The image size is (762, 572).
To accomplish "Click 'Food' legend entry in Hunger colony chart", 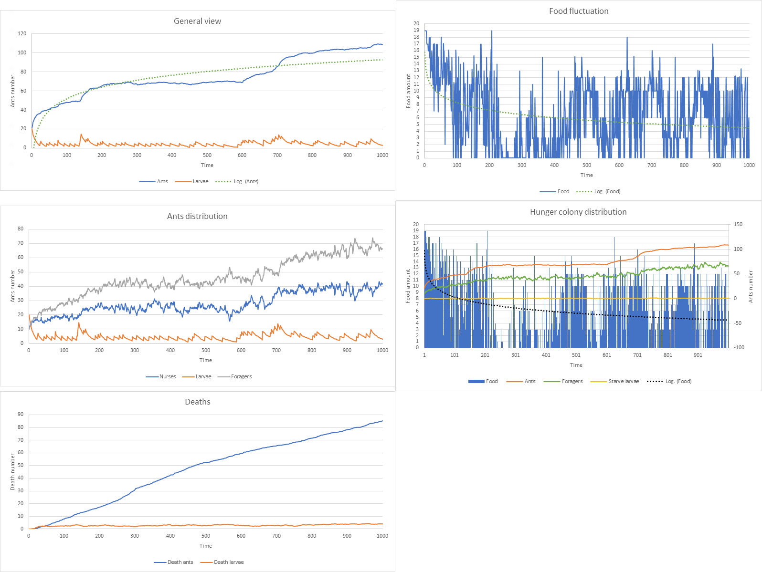I will [x=483, y=381].
